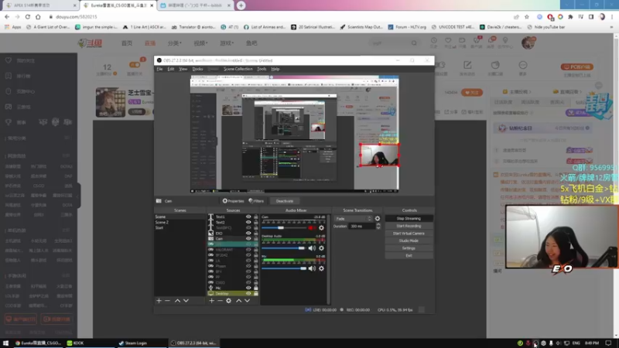This screenshot has height=348, width=619.
Task: Click the browser address bar
Action: [x=276, y=17]
